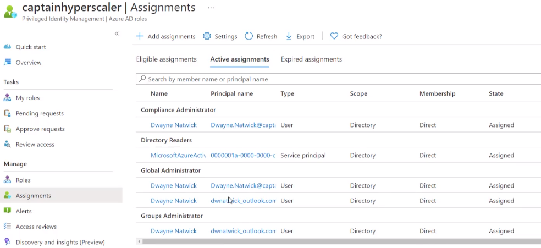Select the Active assignments tab
Viewport: 541px width, 248px height.
click(x=240, y=59)
